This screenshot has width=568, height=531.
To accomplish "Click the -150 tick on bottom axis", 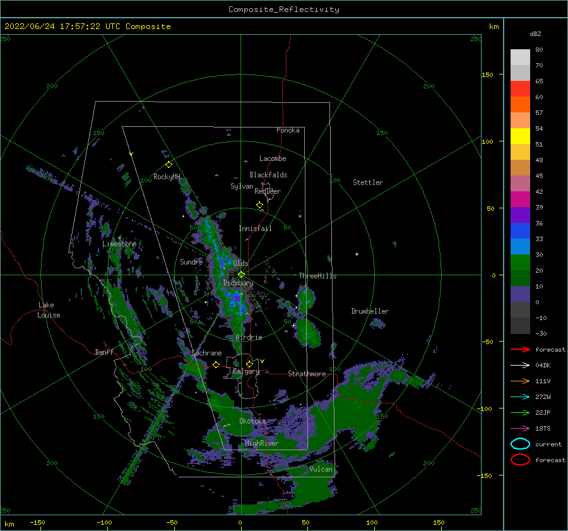I will (x=37, y=522).
